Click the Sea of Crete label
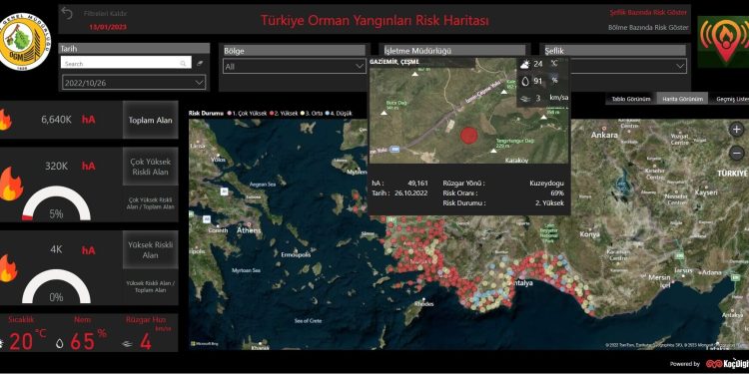Image resolution: width=749 pixels, height=374 pixels. pyautogui.click(x=309, y=320)
